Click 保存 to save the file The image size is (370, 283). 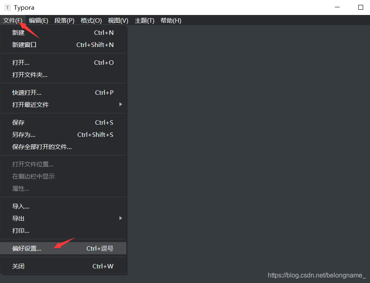pos(63,122)
